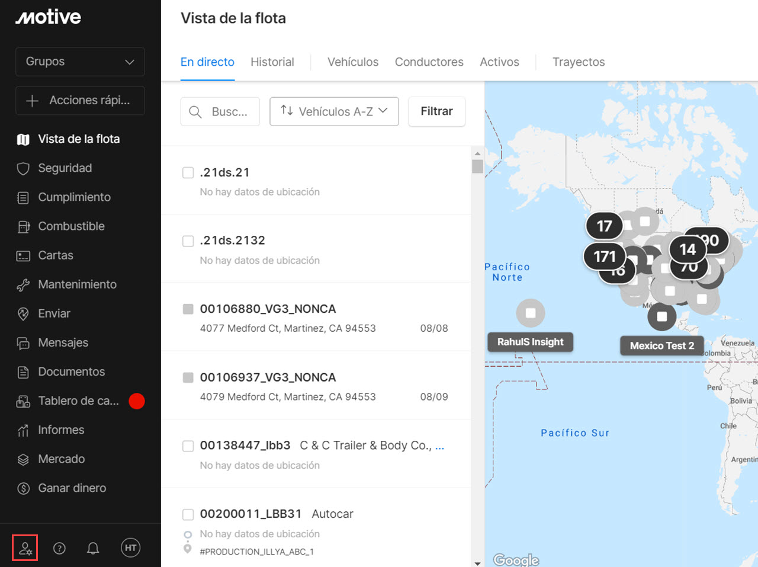Click the Mantenimiento wrench icon
This screenshot has height=567, width=758.
[23, 284]
